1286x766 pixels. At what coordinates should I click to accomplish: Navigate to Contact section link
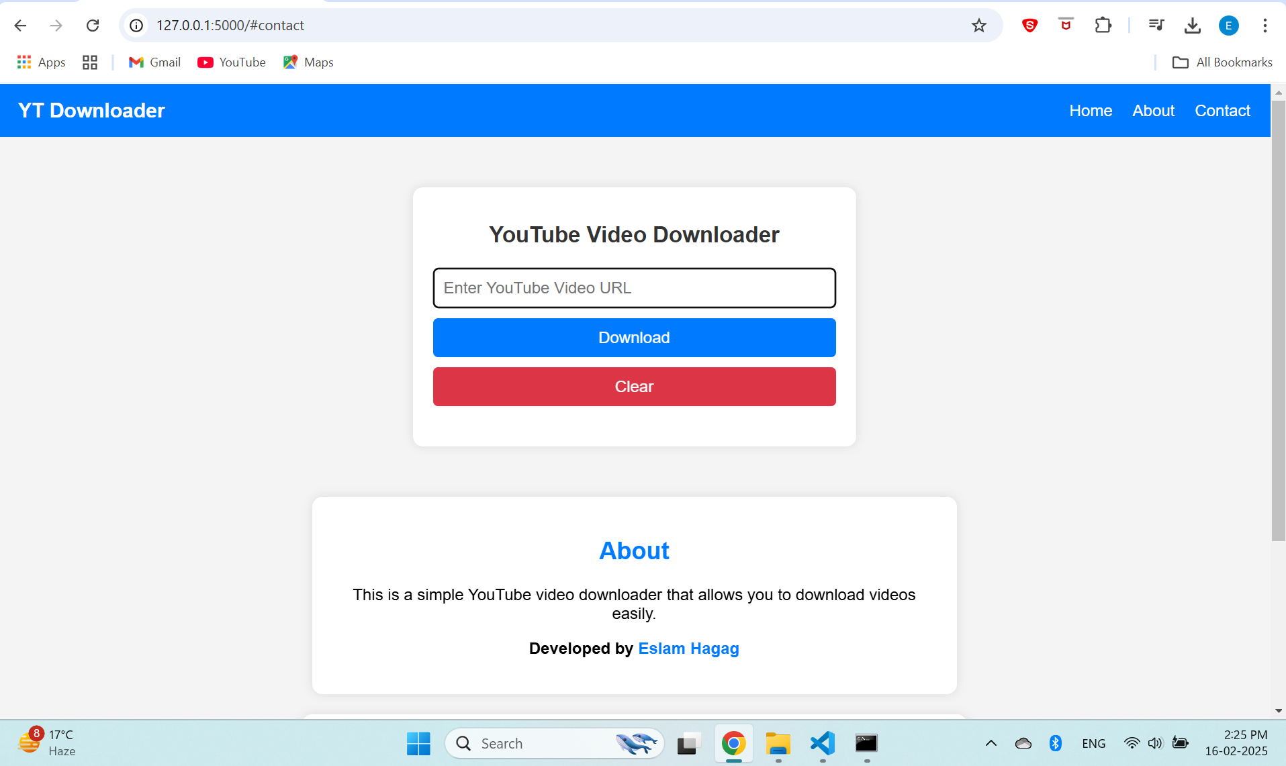1222,111
